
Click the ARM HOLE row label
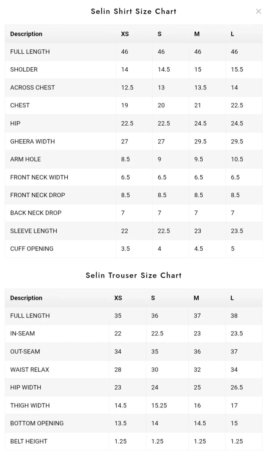click(25, 159)
